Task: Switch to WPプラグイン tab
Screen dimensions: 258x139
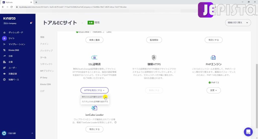Action: (x=47, y=71)
